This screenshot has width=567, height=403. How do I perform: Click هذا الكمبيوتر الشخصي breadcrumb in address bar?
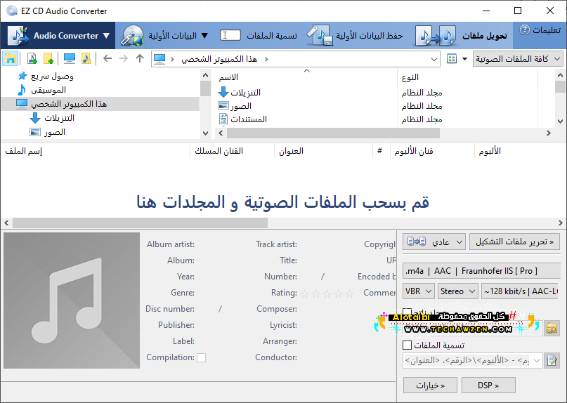click(219, 59)
